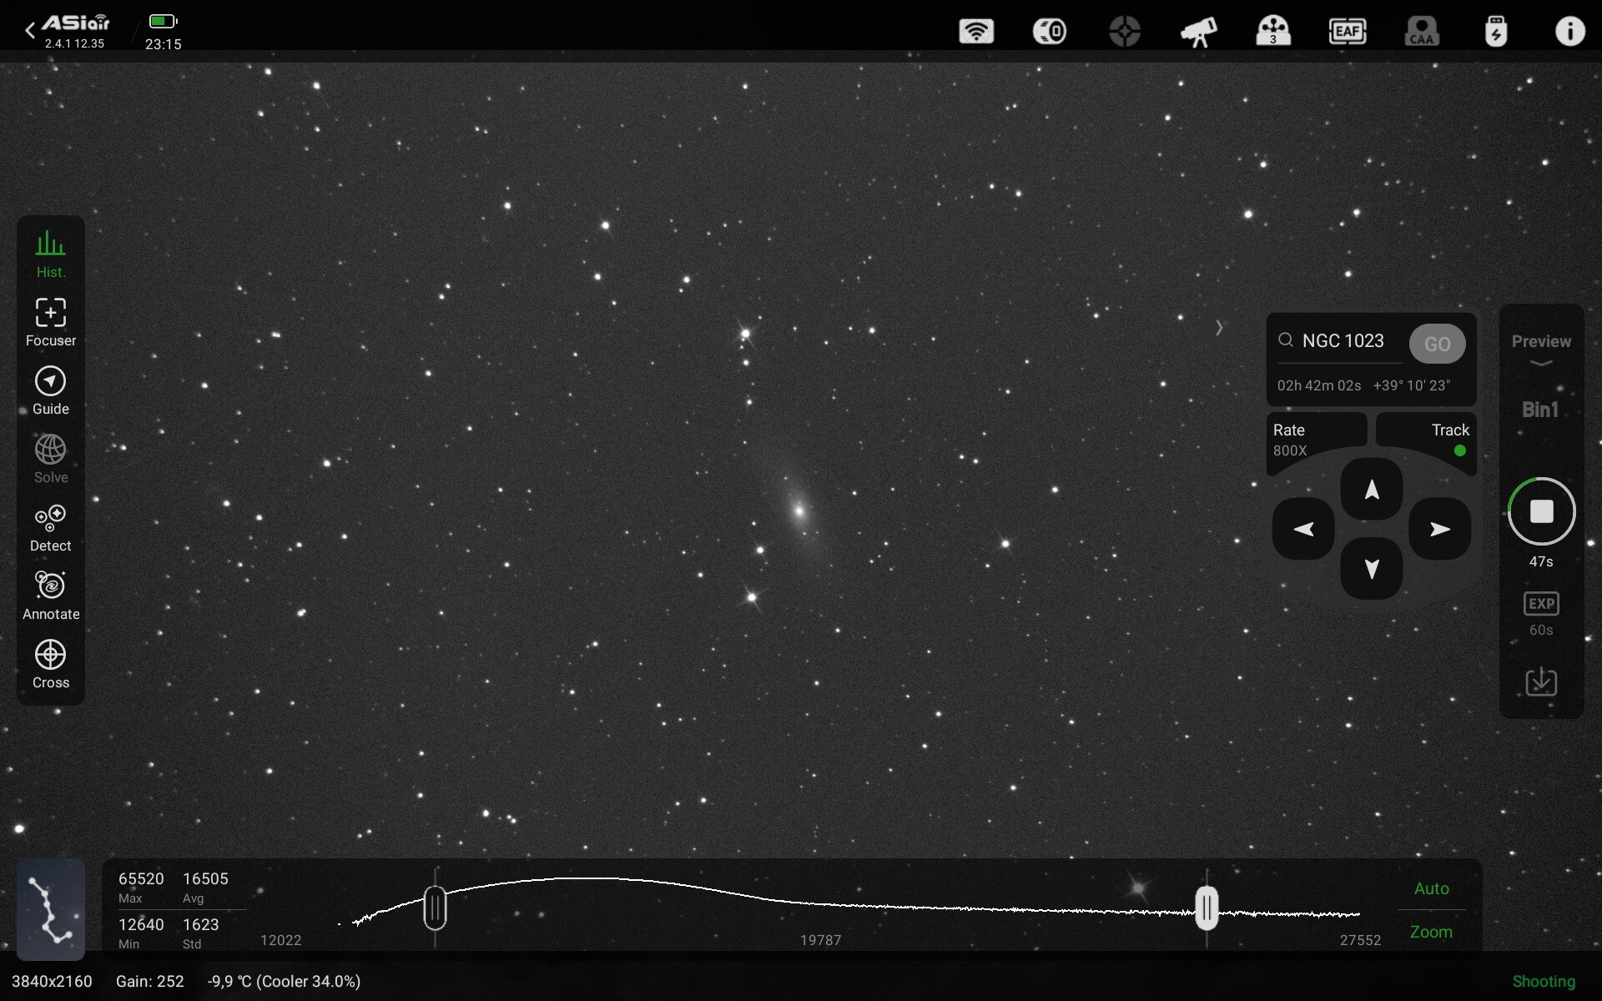This screenshot has width=1602, height=1001.
Task: Click the NGC 1023 search field
Action: click(1342, 341)
